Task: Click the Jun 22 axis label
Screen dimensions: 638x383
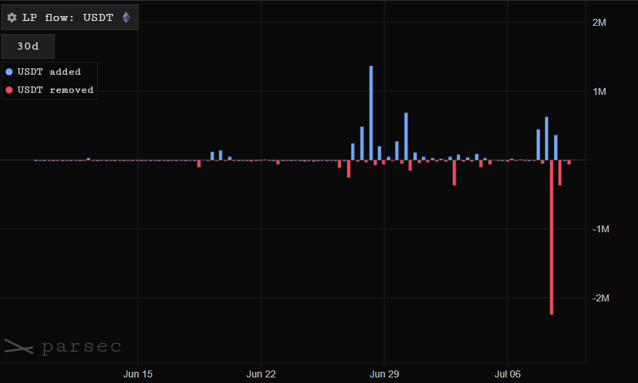Action: click(261, 374)
